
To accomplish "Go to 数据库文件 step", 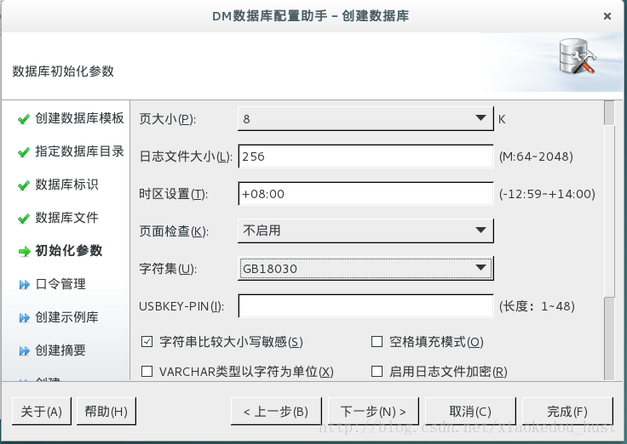I will (x=66, y=218).
